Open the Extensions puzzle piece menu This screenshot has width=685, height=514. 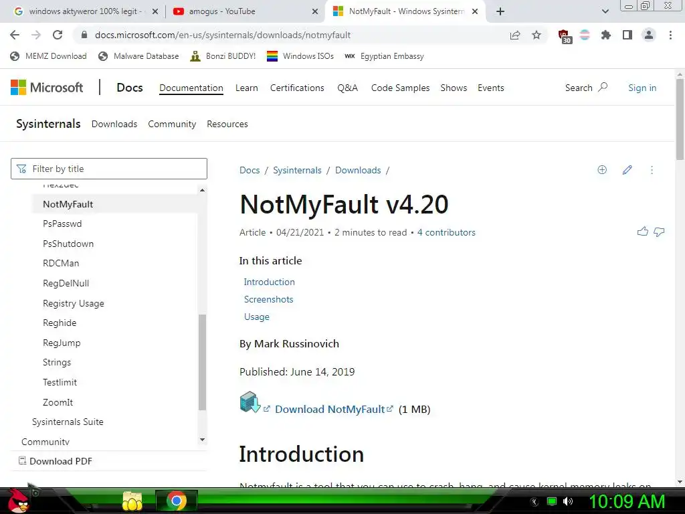tap(606, 35)
